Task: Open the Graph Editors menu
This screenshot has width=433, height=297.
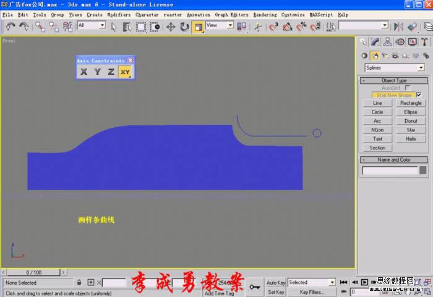Action: coord(231,15)
